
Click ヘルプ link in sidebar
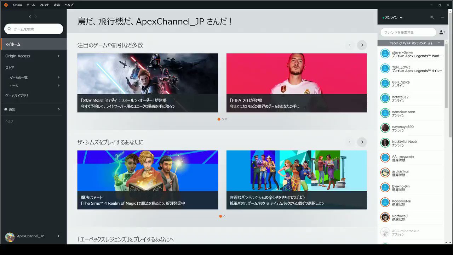[x=10, y=121]
